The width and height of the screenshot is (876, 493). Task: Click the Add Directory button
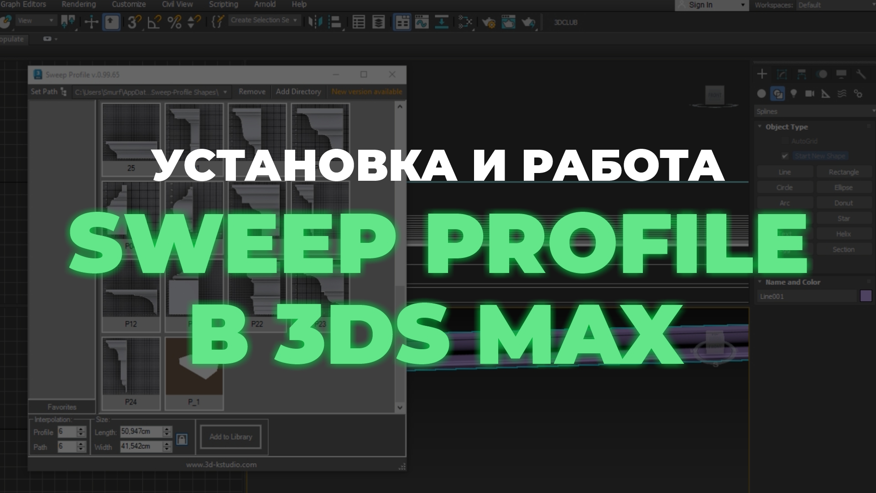click(298, 91)
